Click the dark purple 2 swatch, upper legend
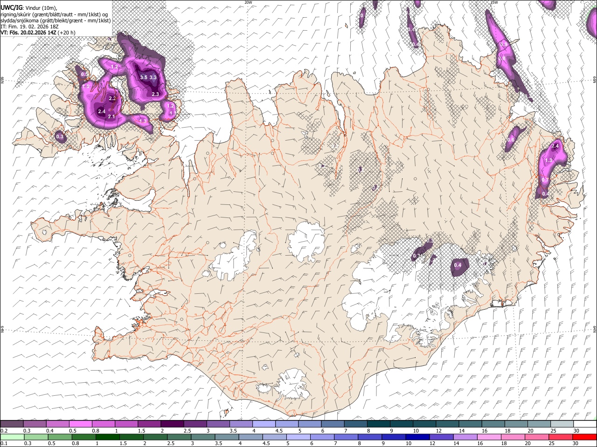The image size is (597, 447). 172,424
